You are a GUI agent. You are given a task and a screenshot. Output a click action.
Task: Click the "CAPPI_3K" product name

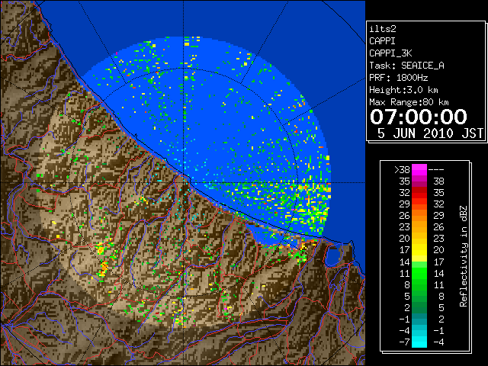390,53
